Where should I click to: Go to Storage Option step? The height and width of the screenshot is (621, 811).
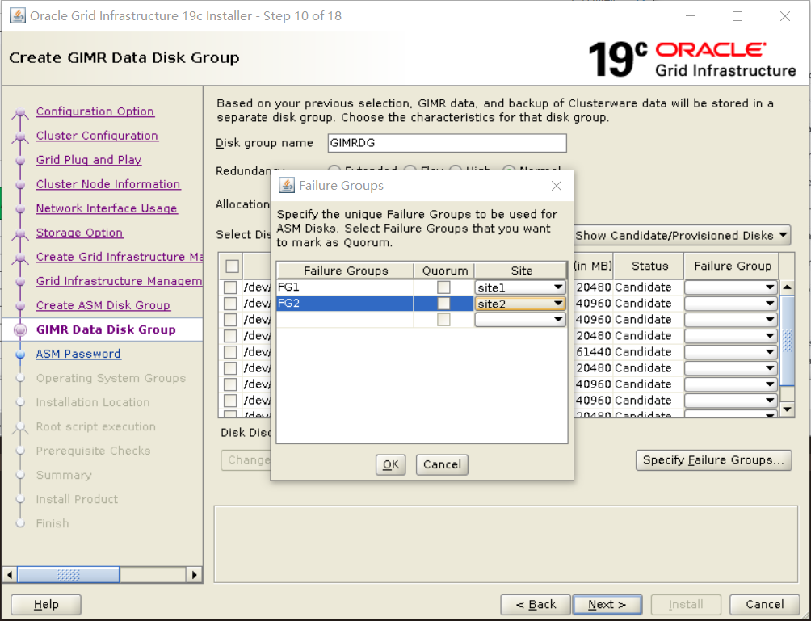click(79, 233)
